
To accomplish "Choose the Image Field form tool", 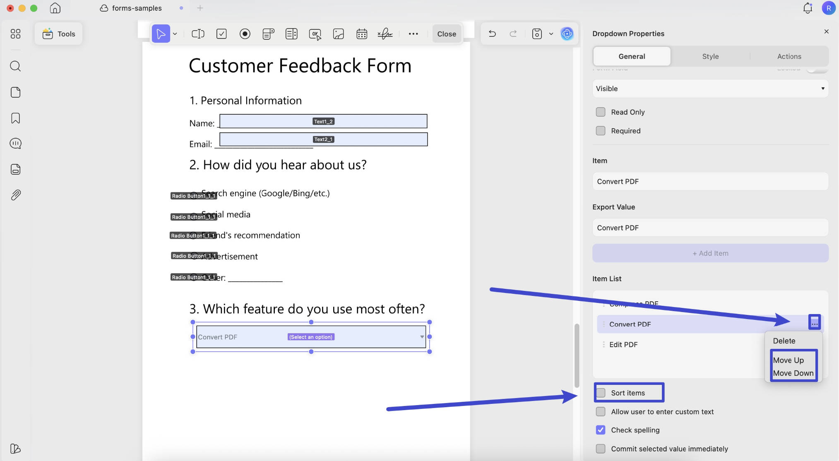I will pos(338,34).
